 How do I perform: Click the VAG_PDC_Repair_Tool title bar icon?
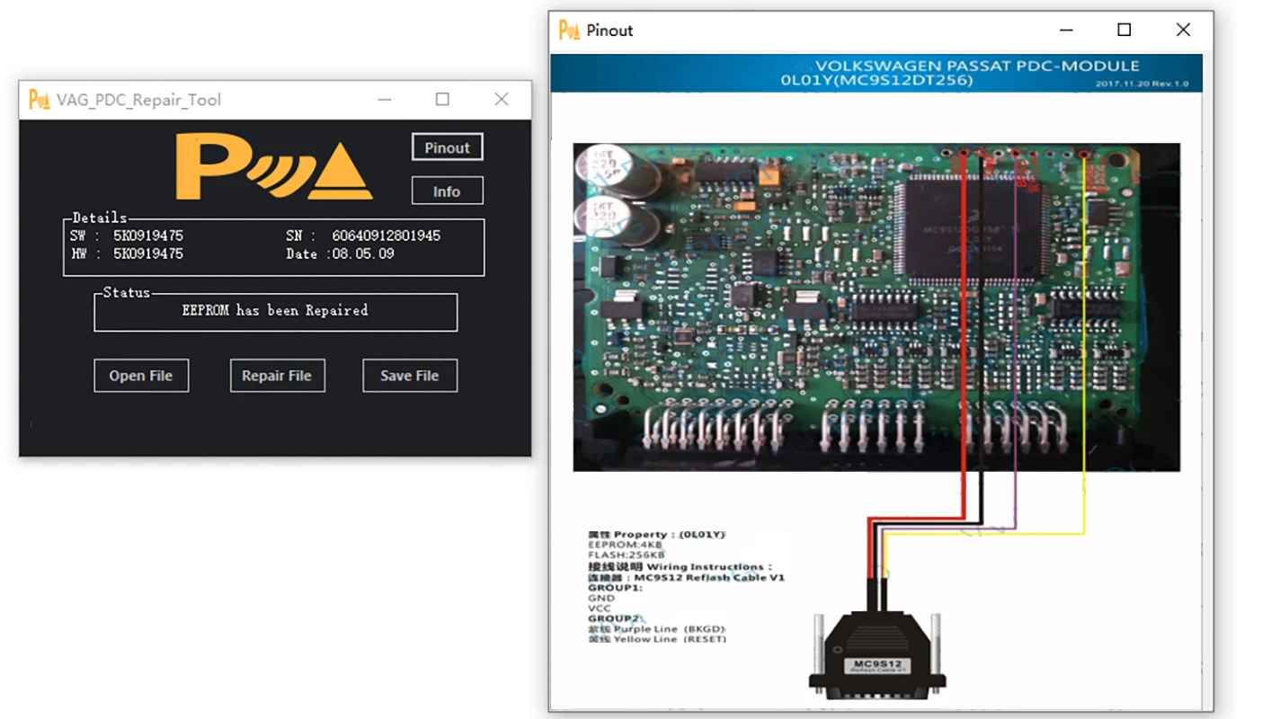39,100
